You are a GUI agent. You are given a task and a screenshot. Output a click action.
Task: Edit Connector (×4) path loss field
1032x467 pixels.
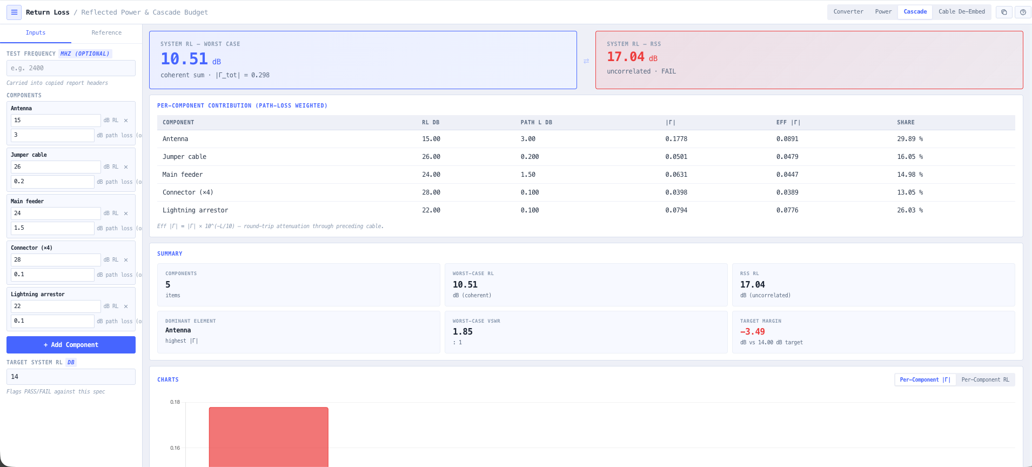pyautogui.click(x=52, y=275)
